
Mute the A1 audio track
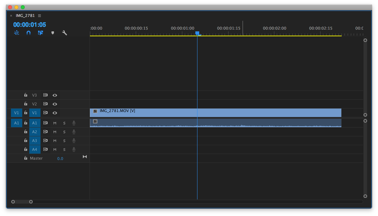(x=55, y=123)
